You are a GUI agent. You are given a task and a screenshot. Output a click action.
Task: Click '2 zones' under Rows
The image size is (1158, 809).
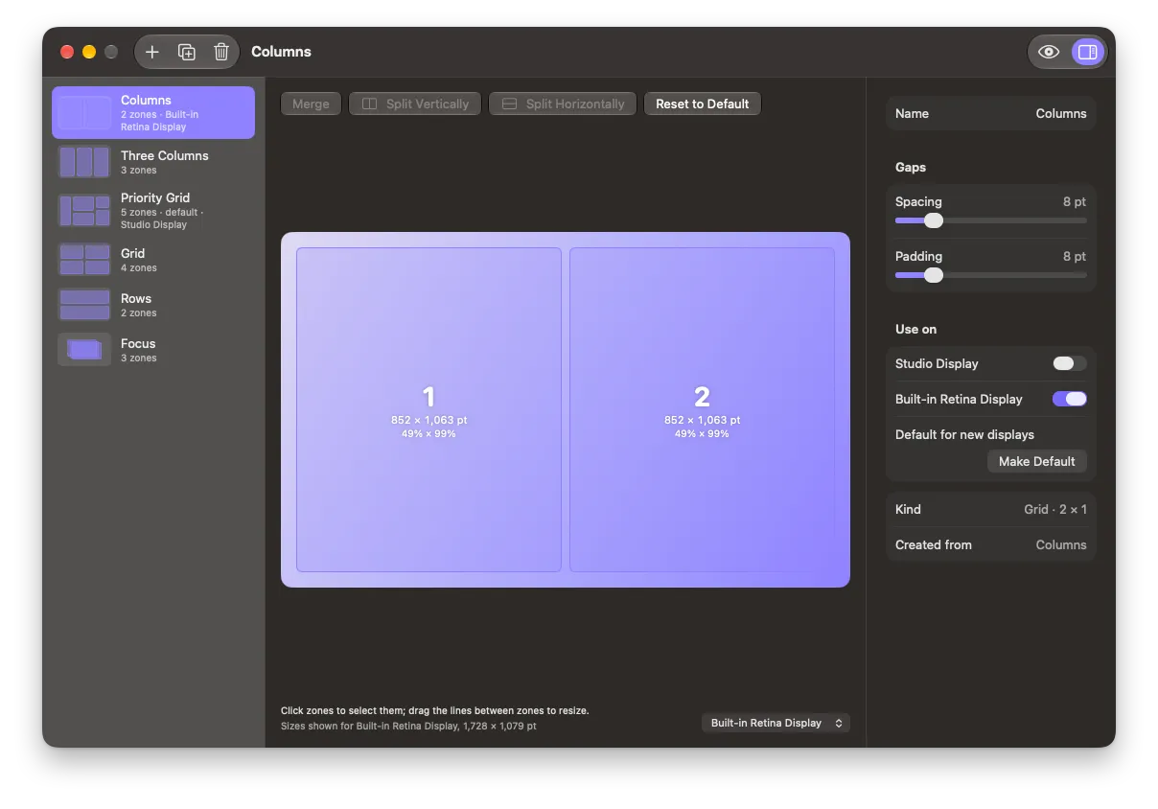pyautogui.click(x=138, y=313)
